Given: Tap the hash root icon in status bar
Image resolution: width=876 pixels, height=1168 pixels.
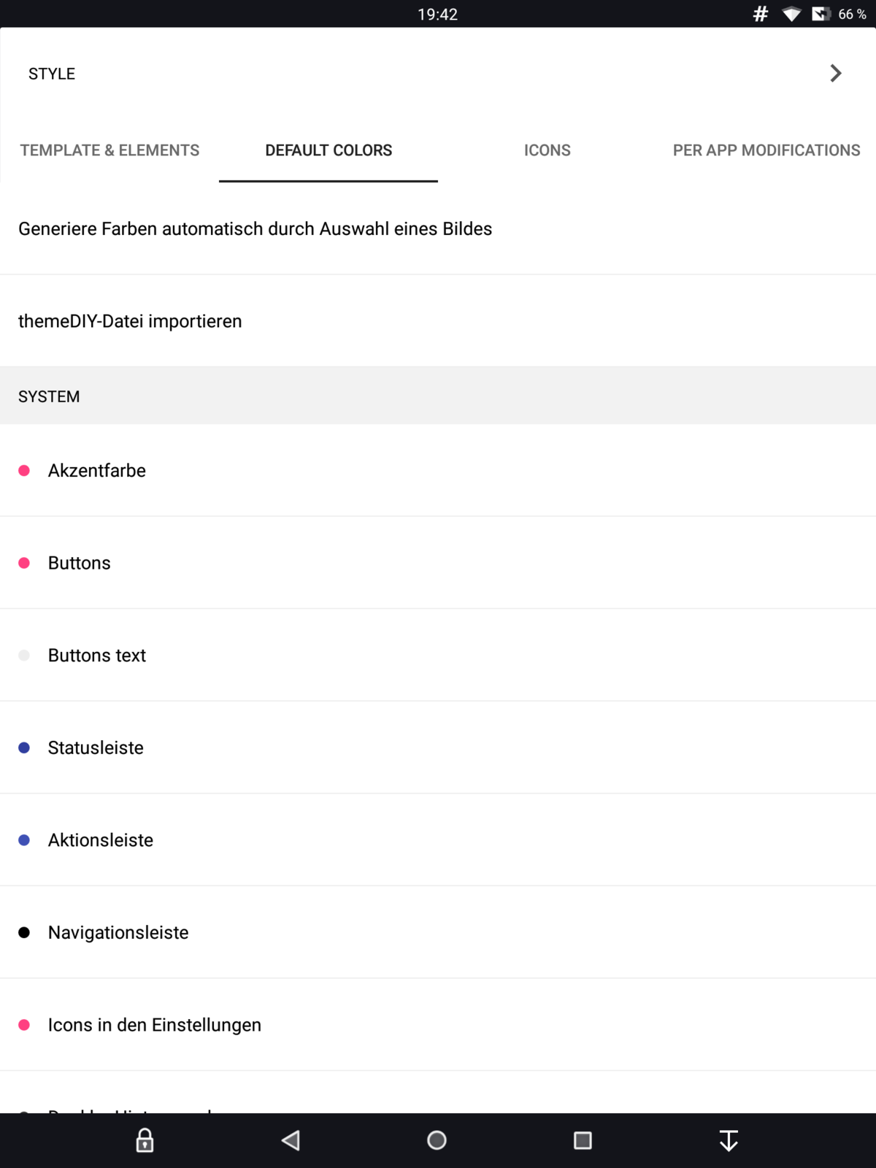Looking at the screenshot, I should point(761,14).
